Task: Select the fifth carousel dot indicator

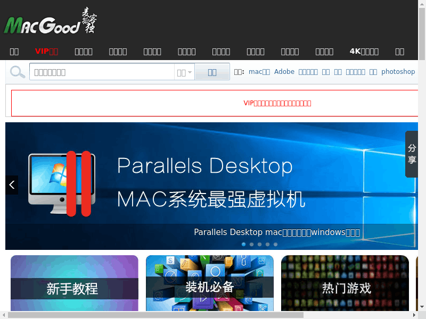Action: 275,245
